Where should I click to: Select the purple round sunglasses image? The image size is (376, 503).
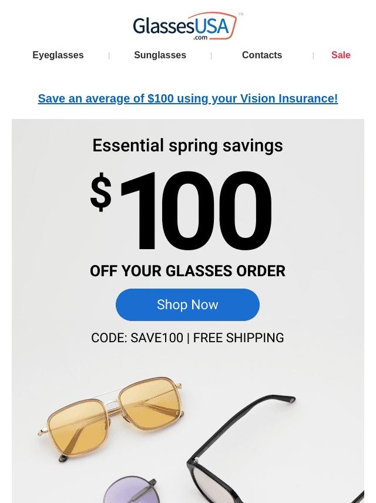click(x=130, y=490)
